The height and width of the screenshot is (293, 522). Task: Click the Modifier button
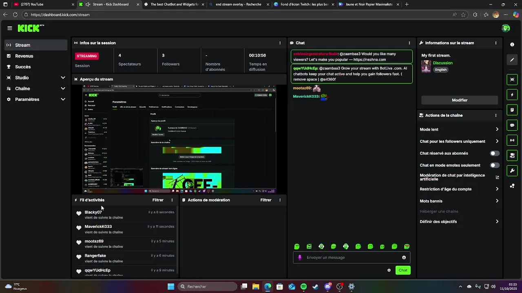tap(460, 100)
